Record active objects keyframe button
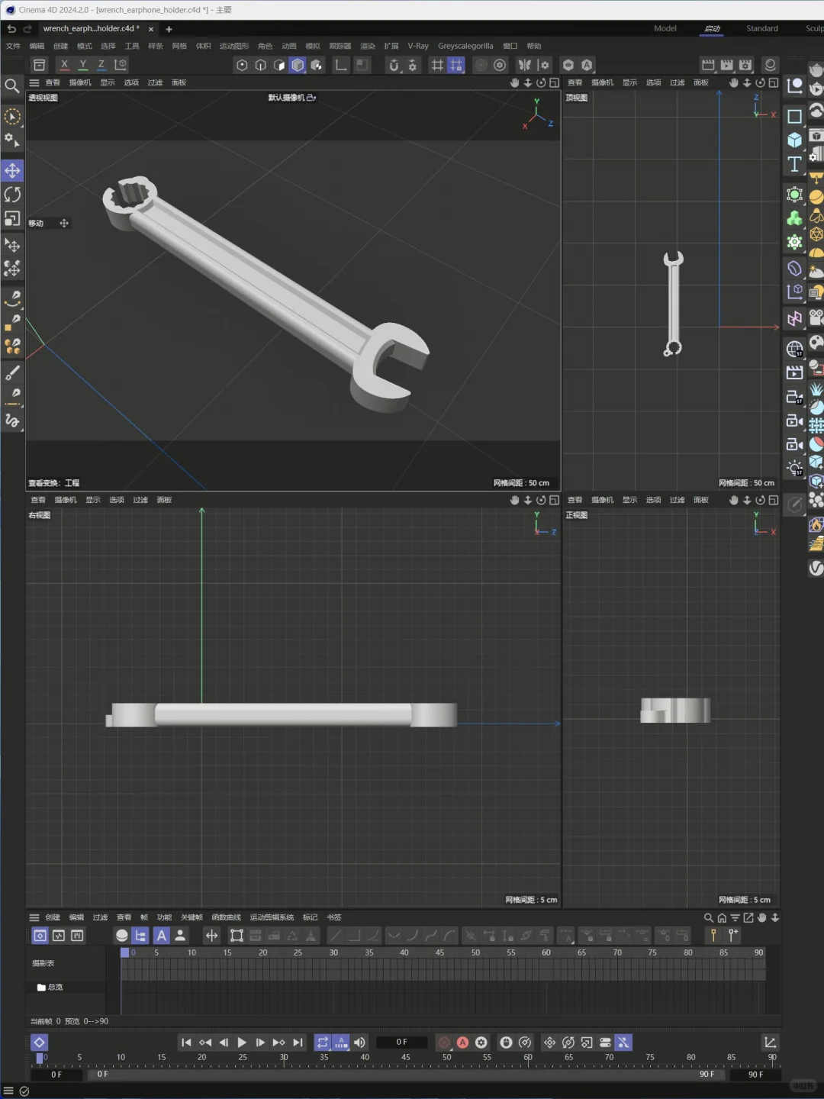This screenshot has height=1099, width=824. click(x=444, y=1043)
